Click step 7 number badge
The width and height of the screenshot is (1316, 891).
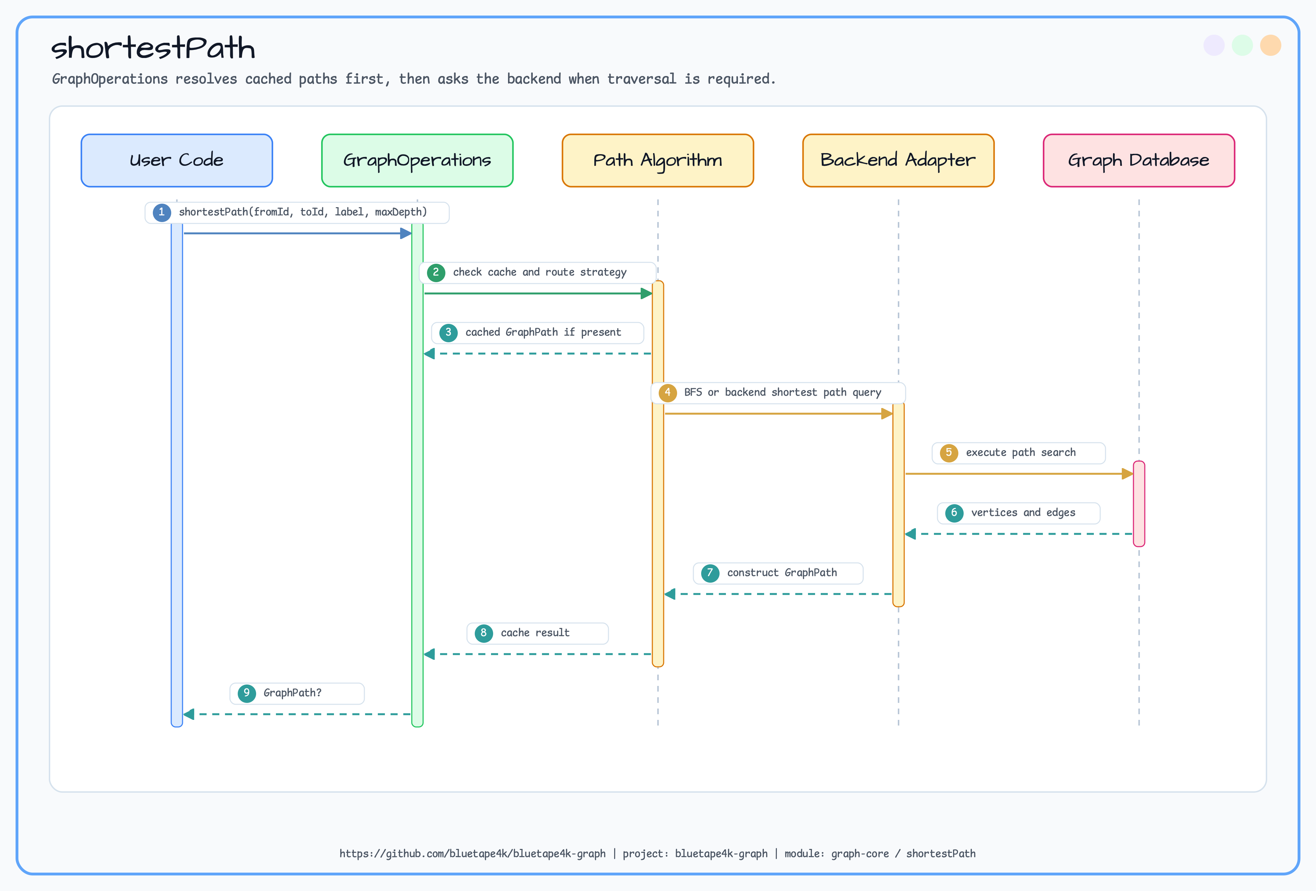click(x=710, y=573)
